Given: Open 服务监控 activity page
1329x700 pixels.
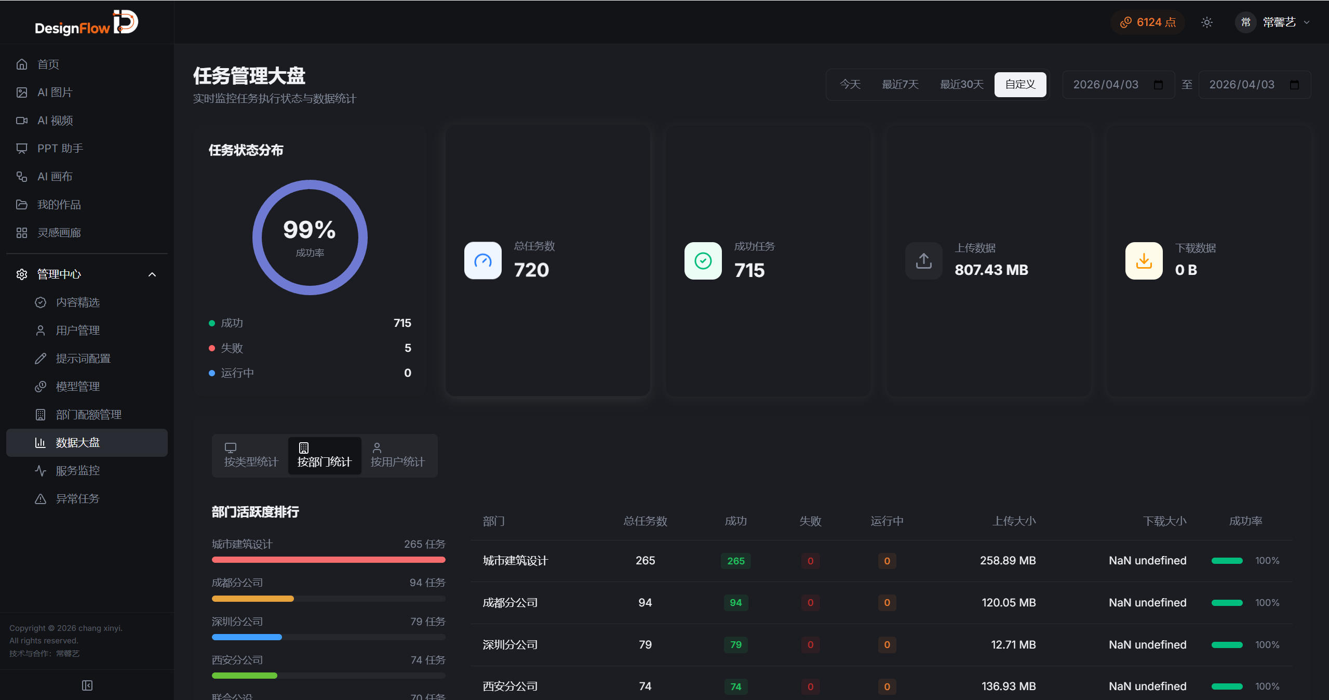Looking at the screenshot, I should (77, 471).
